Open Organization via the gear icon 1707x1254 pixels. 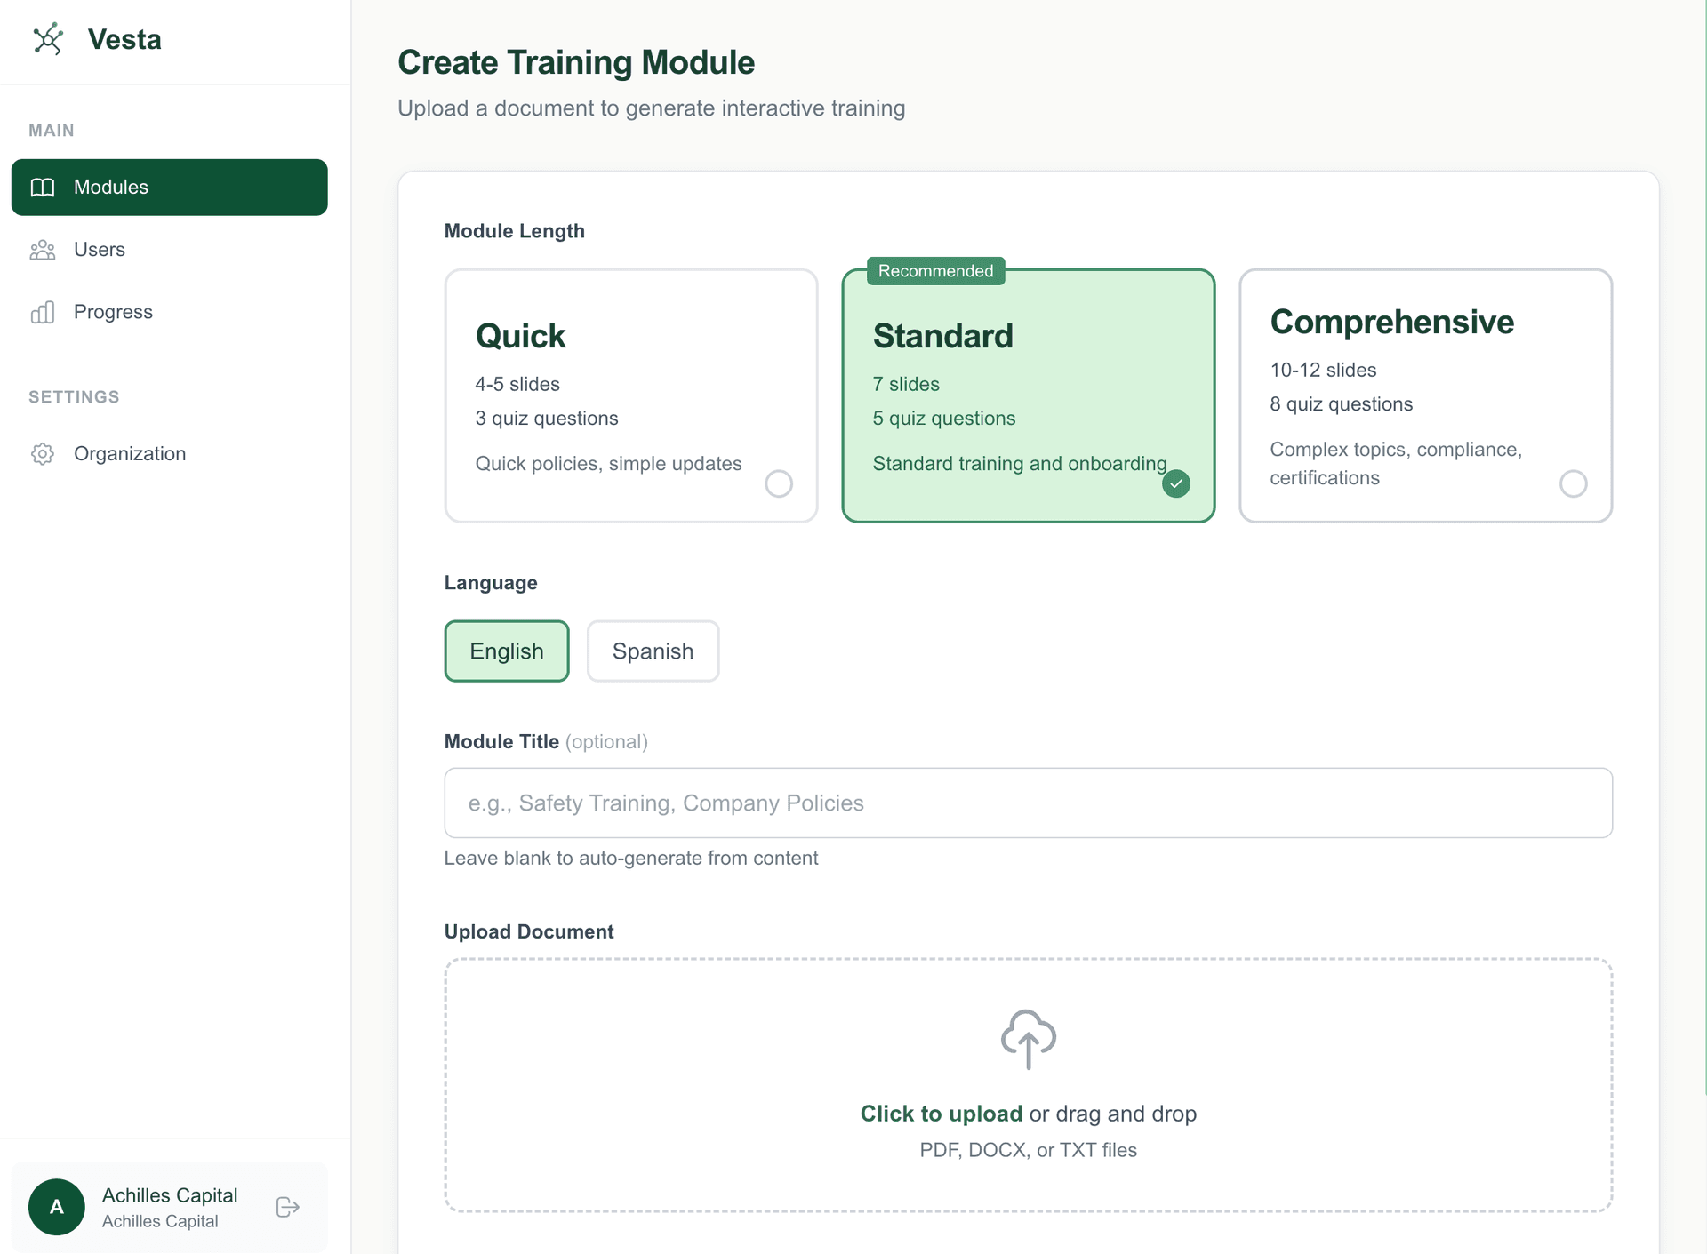(x=43, y=453)
